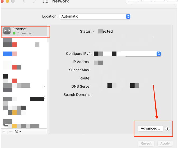178x148 pixels.
Task: Click the forward navigation arrow
Action: (x=35, y=2)
